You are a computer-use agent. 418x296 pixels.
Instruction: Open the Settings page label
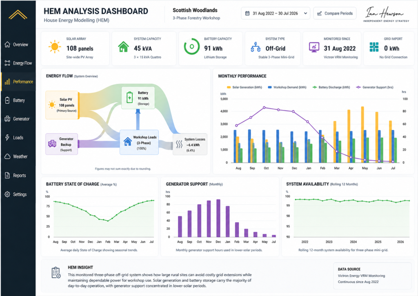coord(20,194)
